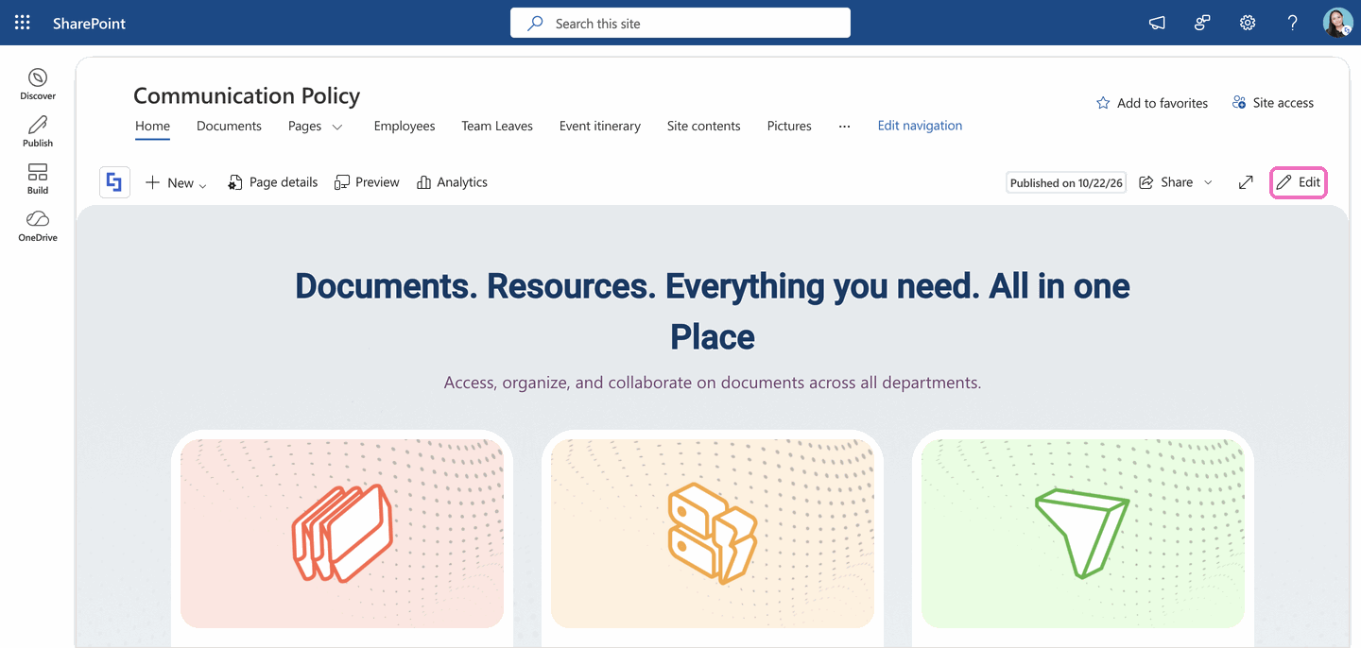Screen dimensions: 1361x648
Task: Click the Search this site field
Action: 680,23
